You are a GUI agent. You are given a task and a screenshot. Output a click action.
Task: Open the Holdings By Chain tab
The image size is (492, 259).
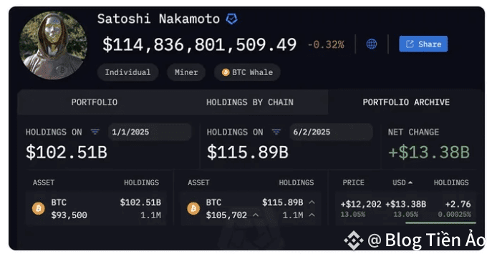250,102
